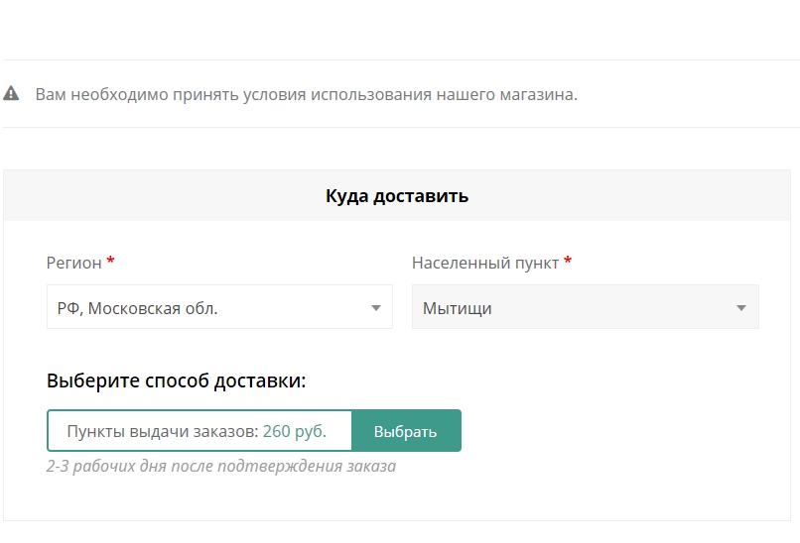Click the Выберите способ доставки heading
The width and height of the screenshot is (800, 543).
point(176,380)
